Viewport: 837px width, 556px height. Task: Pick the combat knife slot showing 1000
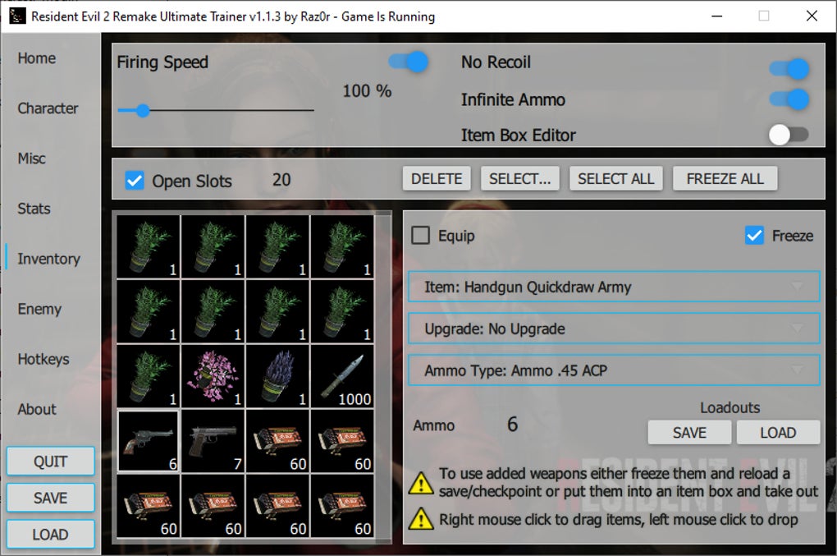342,376
